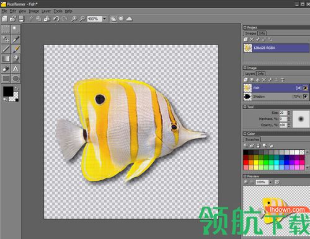The width and height of the screenshot is (310, 239).
Task: Collapse the Project panel
Action: point(245,27)
